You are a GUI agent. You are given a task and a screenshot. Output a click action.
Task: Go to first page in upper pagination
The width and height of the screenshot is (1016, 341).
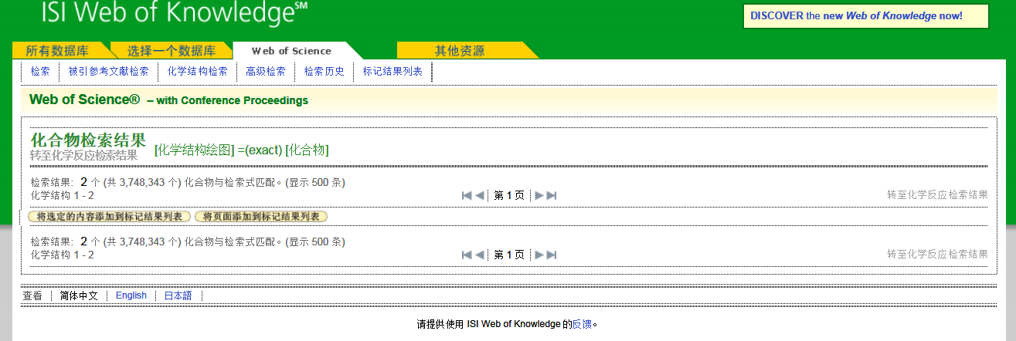click(x=467, y=195)
